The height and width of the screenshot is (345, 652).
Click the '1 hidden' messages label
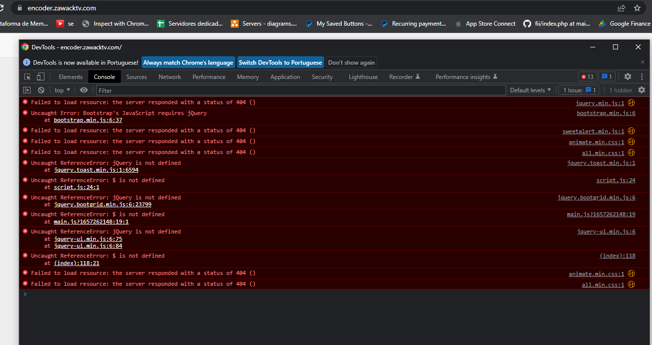620,90
